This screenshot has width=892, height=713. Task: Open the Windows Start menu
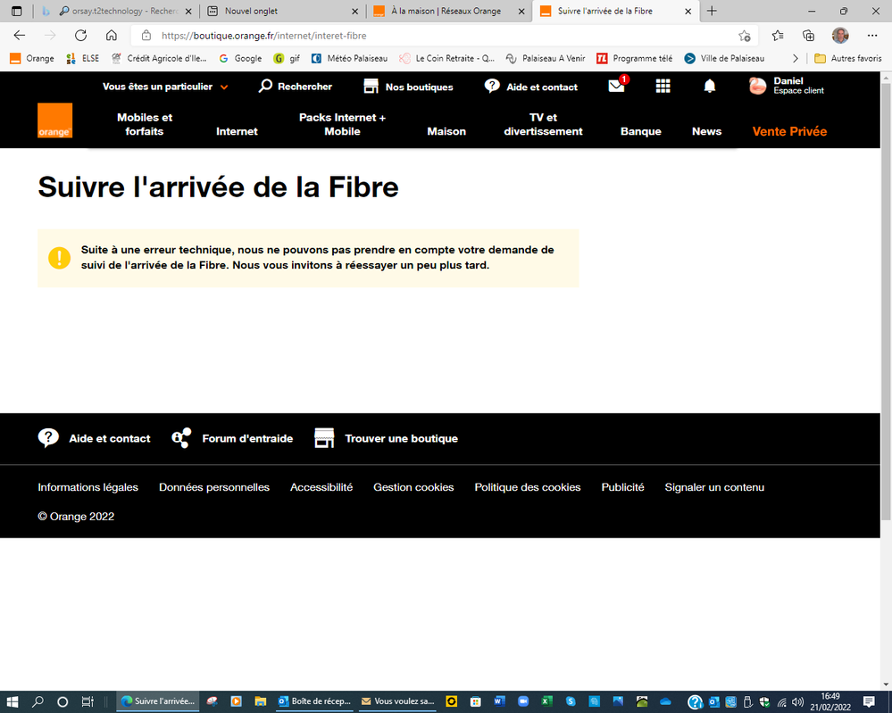click(x=13, y=701)
